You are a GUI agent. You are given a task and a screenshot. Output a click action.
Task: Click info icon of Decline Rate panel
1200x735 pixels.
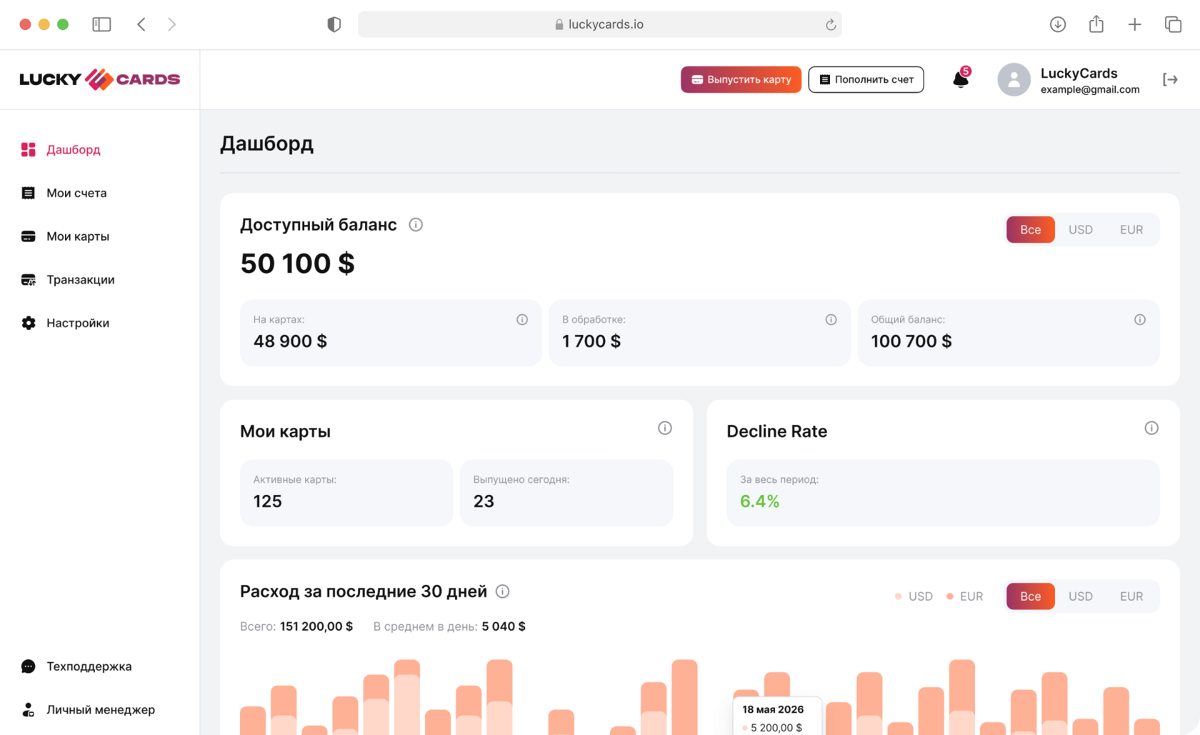click(1151, 428)
